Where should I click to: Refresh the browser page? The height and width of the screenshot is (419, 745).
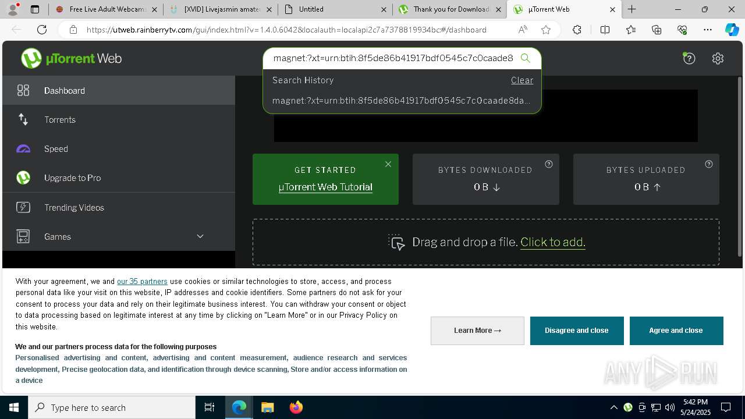42,30
